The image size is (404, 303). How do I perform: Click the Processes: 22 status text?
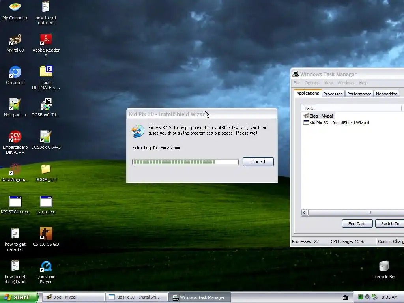click(x=305, y=241)
